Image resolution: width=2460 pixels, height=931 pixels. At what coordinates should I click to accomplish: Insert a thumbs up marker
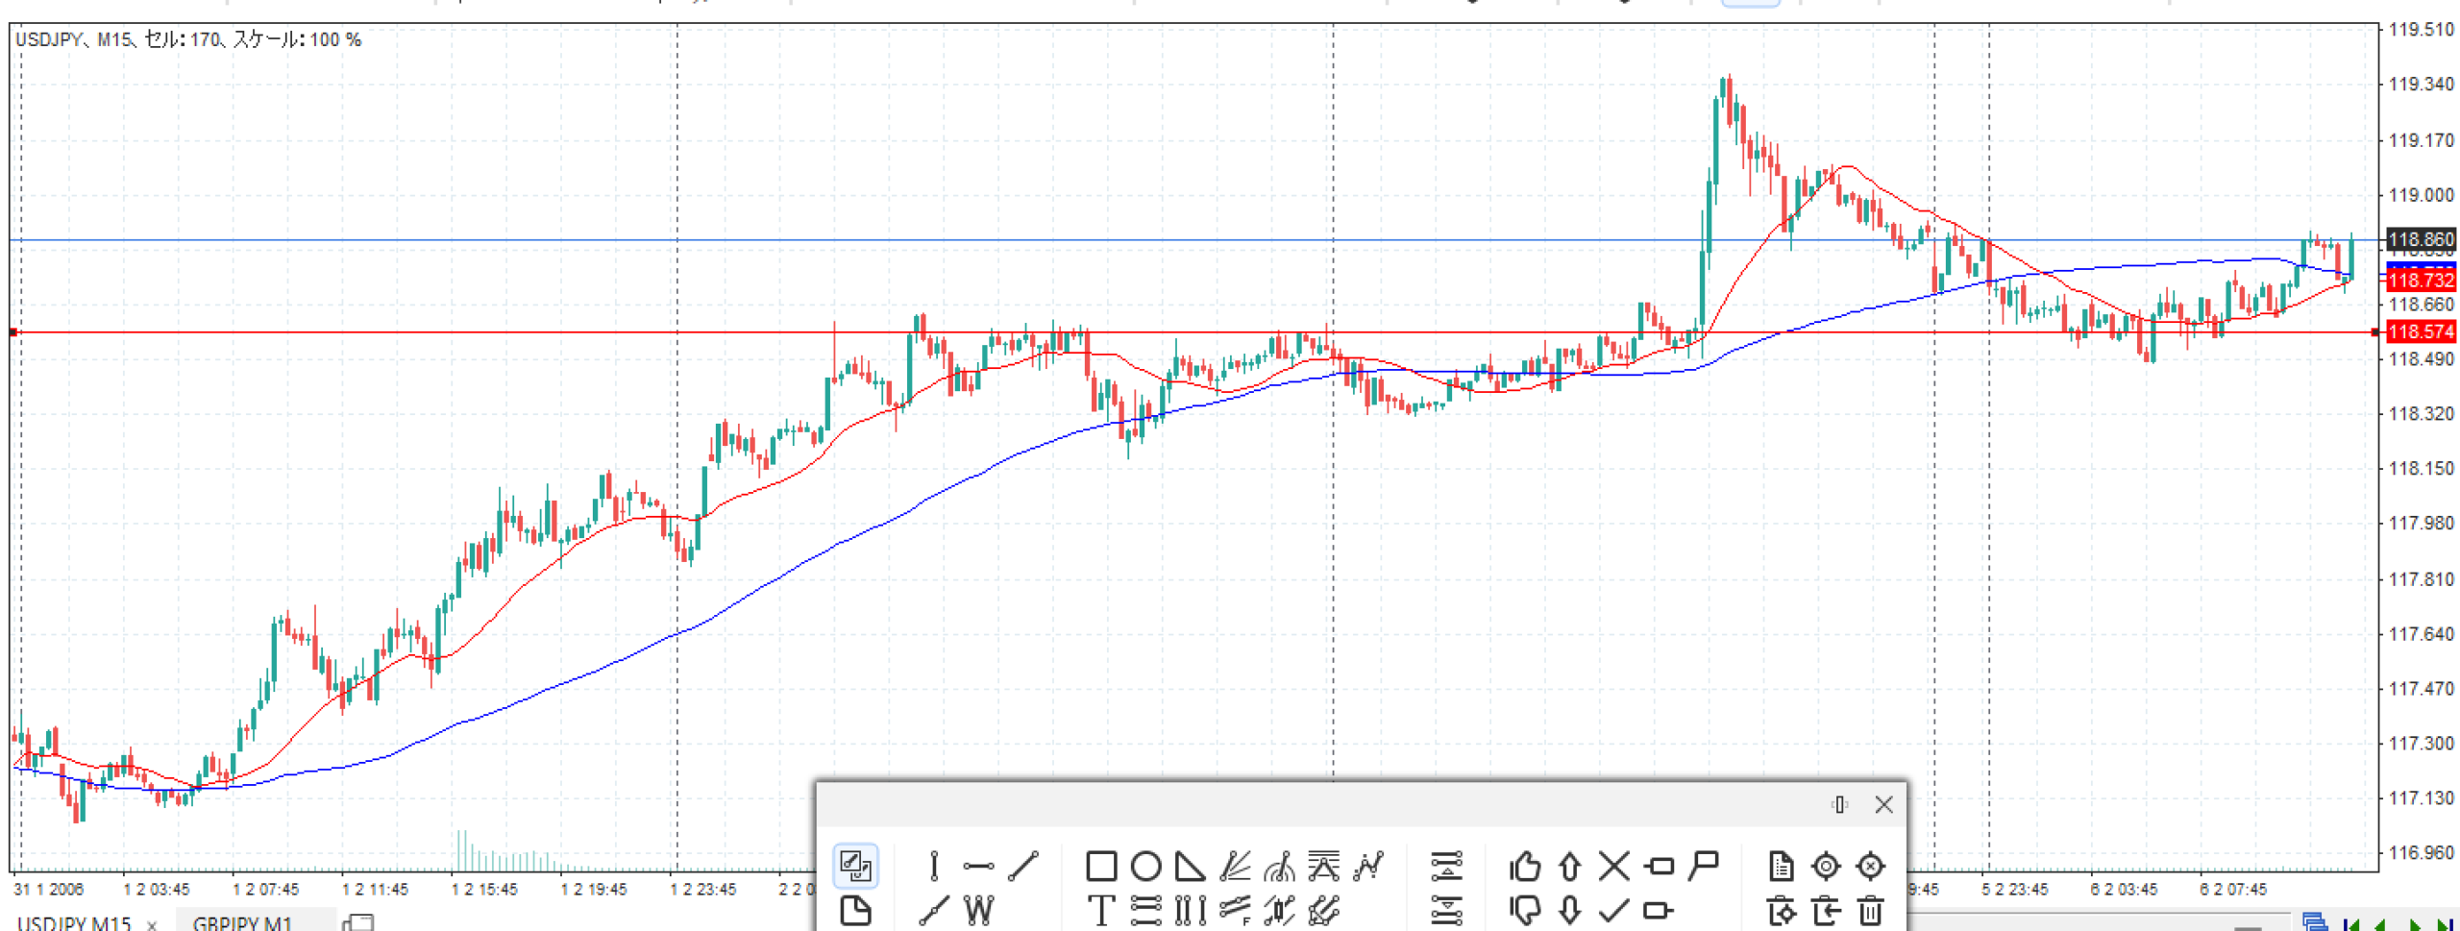[1524, 866]
